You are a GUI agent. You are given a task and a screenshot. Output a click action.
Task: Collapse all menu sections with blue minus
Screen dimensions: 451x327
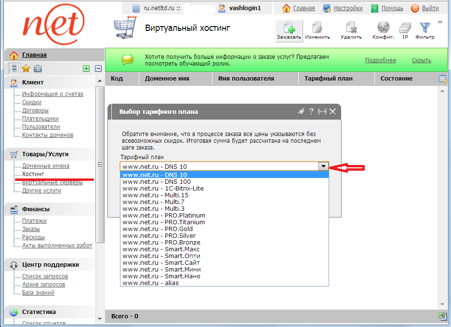coord(98,68)
